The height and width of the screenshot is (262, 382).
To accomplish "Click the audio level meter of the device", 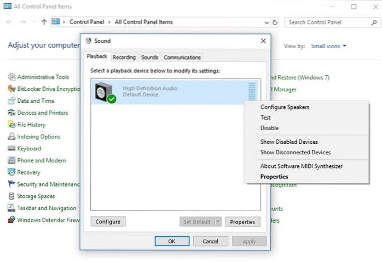I will [252, 91].
